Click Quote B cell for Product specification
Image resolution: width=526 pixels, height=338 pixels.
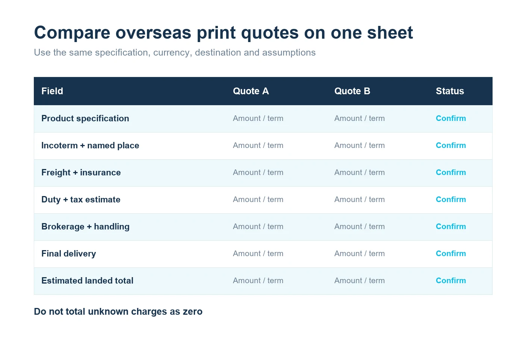360,118
